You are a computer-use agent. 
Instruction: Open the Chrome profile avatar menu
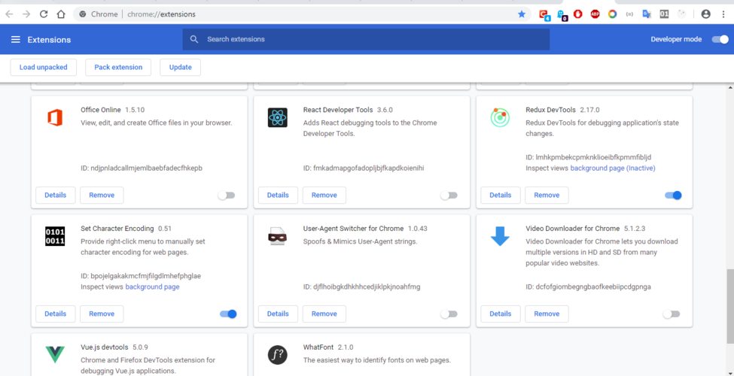coord(706,14)
